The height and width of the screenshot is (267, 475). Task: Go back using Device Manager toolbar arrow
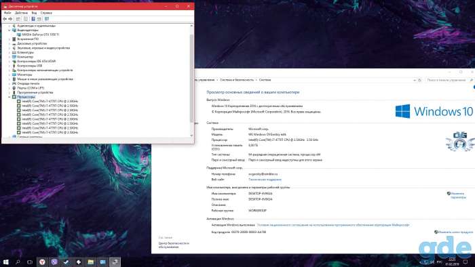pyautogui.click(x=5, y=19)
